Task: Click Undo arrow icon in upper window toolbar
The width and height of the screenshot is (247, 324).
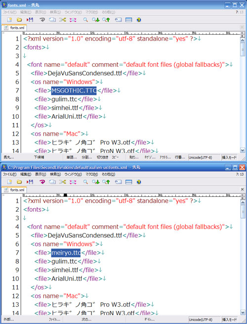Action: [x=42, y=20]
